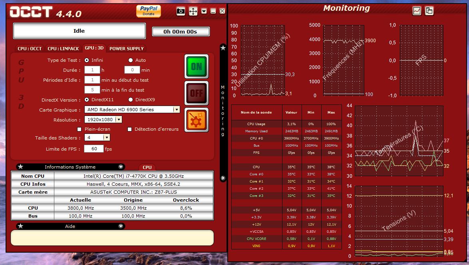The height and width of the screenshot is (265, 469).
Task: Click the CPU Usage sensor row
Action: click(x=286, y=124)
